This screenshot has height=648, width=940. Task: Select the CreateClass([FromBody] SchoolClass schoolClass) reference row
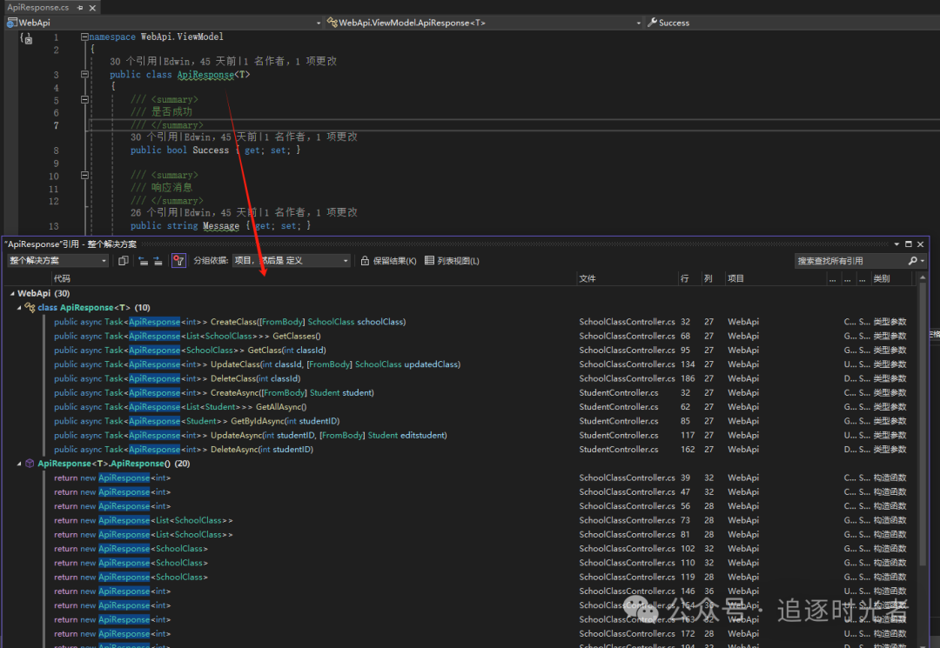(x=480, y=322)
